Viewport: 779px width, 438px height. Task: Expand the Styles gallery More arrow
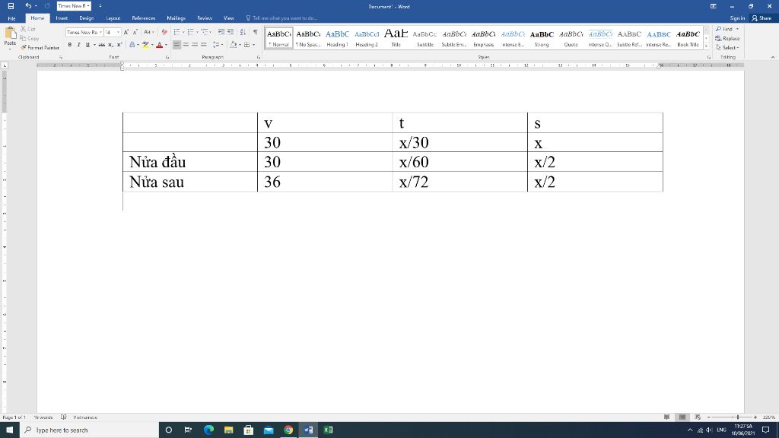tap(706, 46)
